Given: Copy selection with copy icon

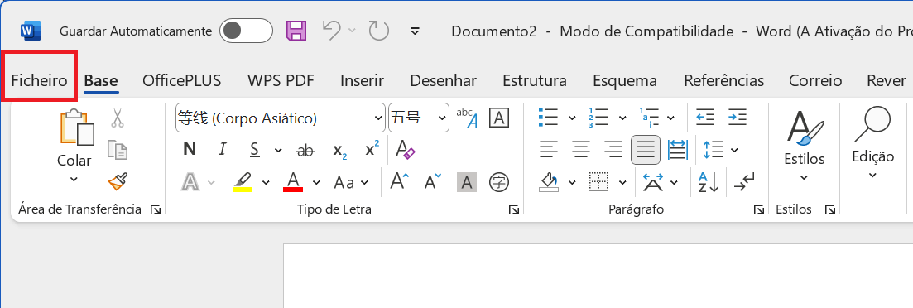Looking at the screenshot, I should 117,150.
